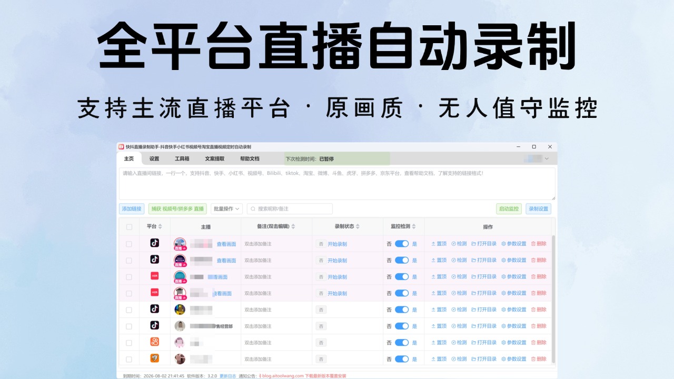Click 参数设置 gear icon for first anchor

(503, 243)
